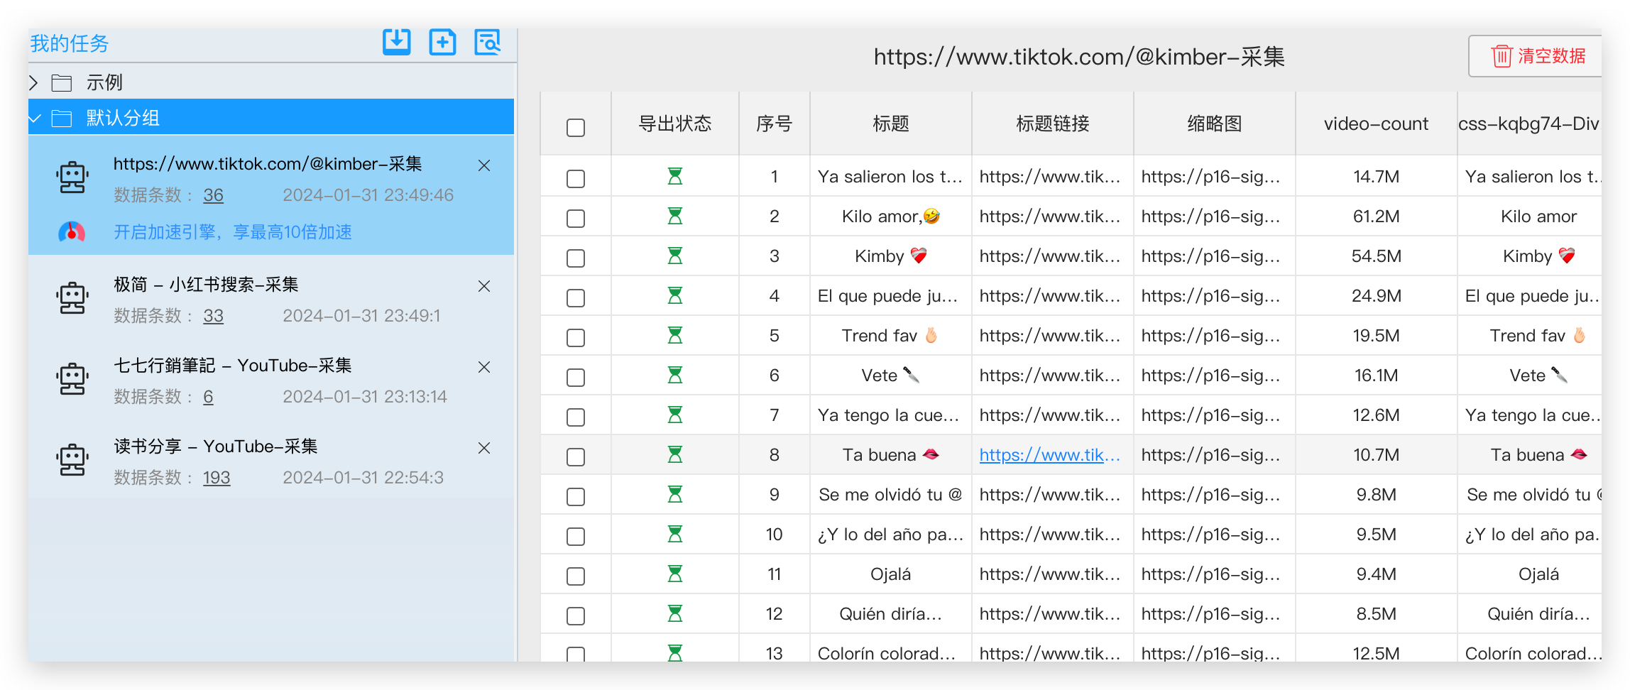
Task: Click the css-kqbg74-Div column header
Action: (x=1528, y=124)
